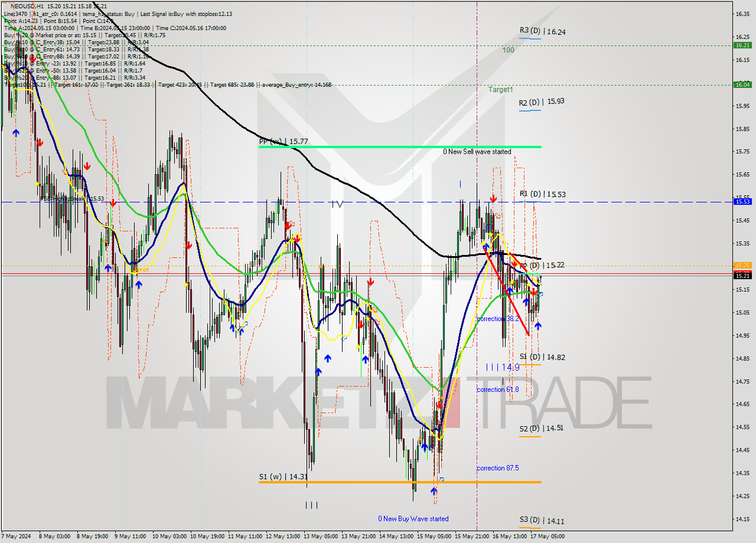This screenshot has height=543, width=756.
Task: Click the S3 (D) 14.11 support label
Action: pyautogui.click(x=542, y=521)
